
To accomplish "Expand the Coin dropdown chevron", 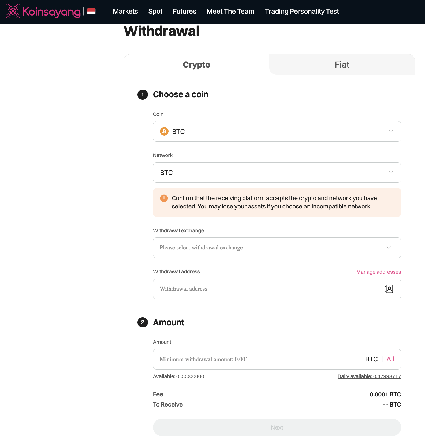I will coord(391,131).
